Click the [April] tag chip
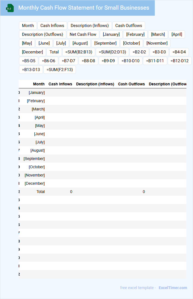The image size is (193, 299). click(x=177, y=34)
